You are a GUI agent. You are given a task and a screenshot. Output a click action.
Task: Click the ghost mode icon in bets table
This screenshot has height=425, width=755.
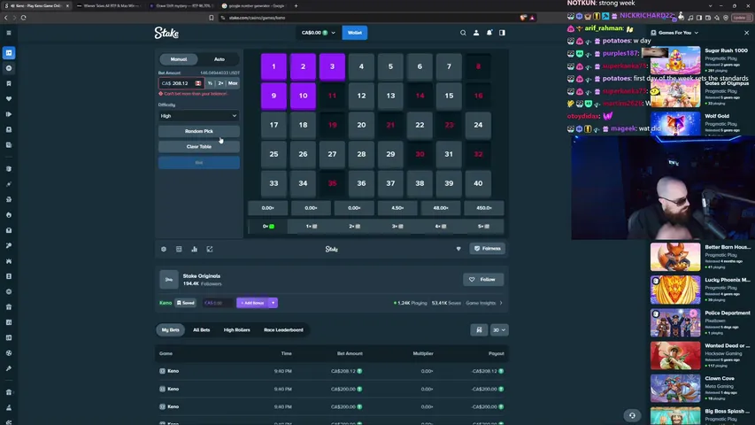point(479,330)
